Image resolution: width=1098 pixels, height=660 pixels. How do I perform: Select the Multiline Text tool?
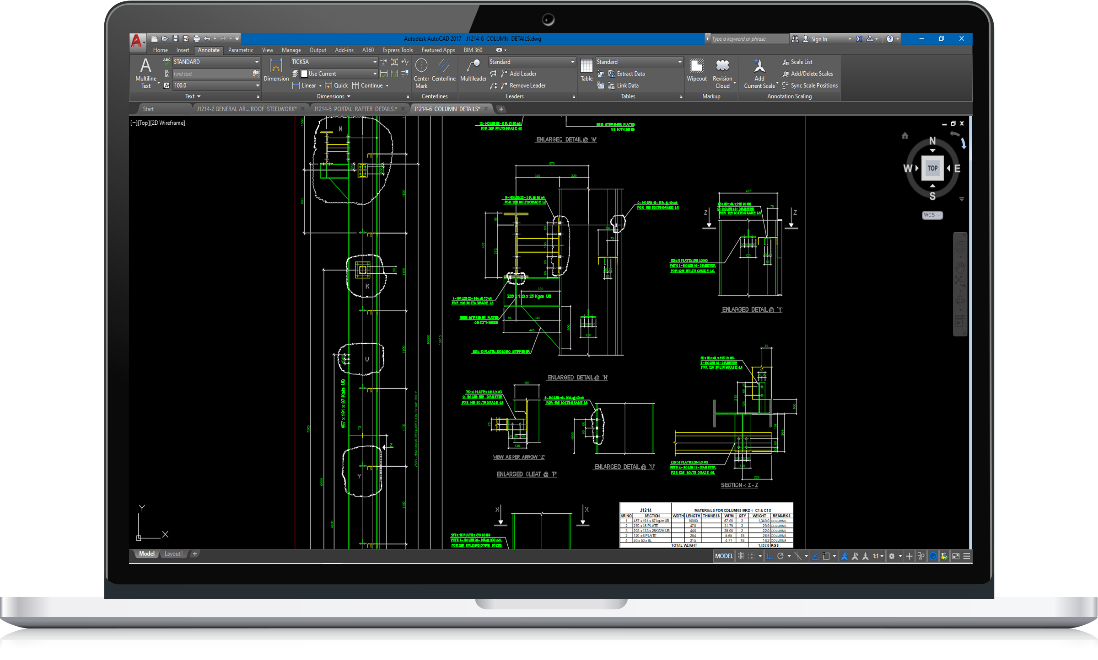pos(145,73)
